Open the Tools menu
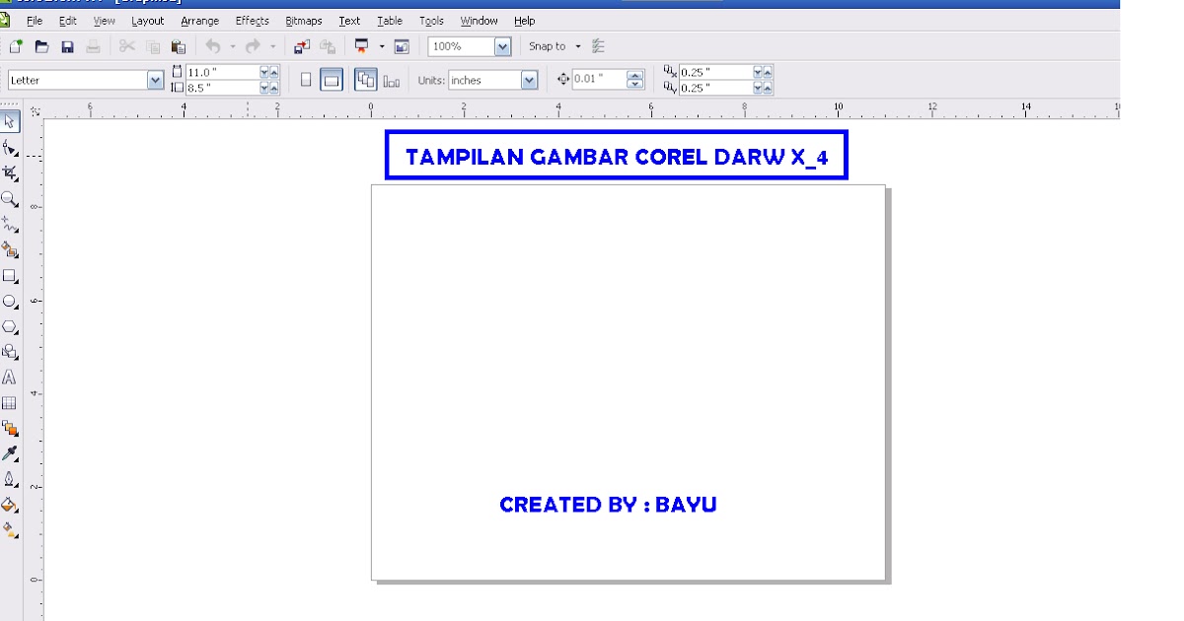 pos(431,21)
